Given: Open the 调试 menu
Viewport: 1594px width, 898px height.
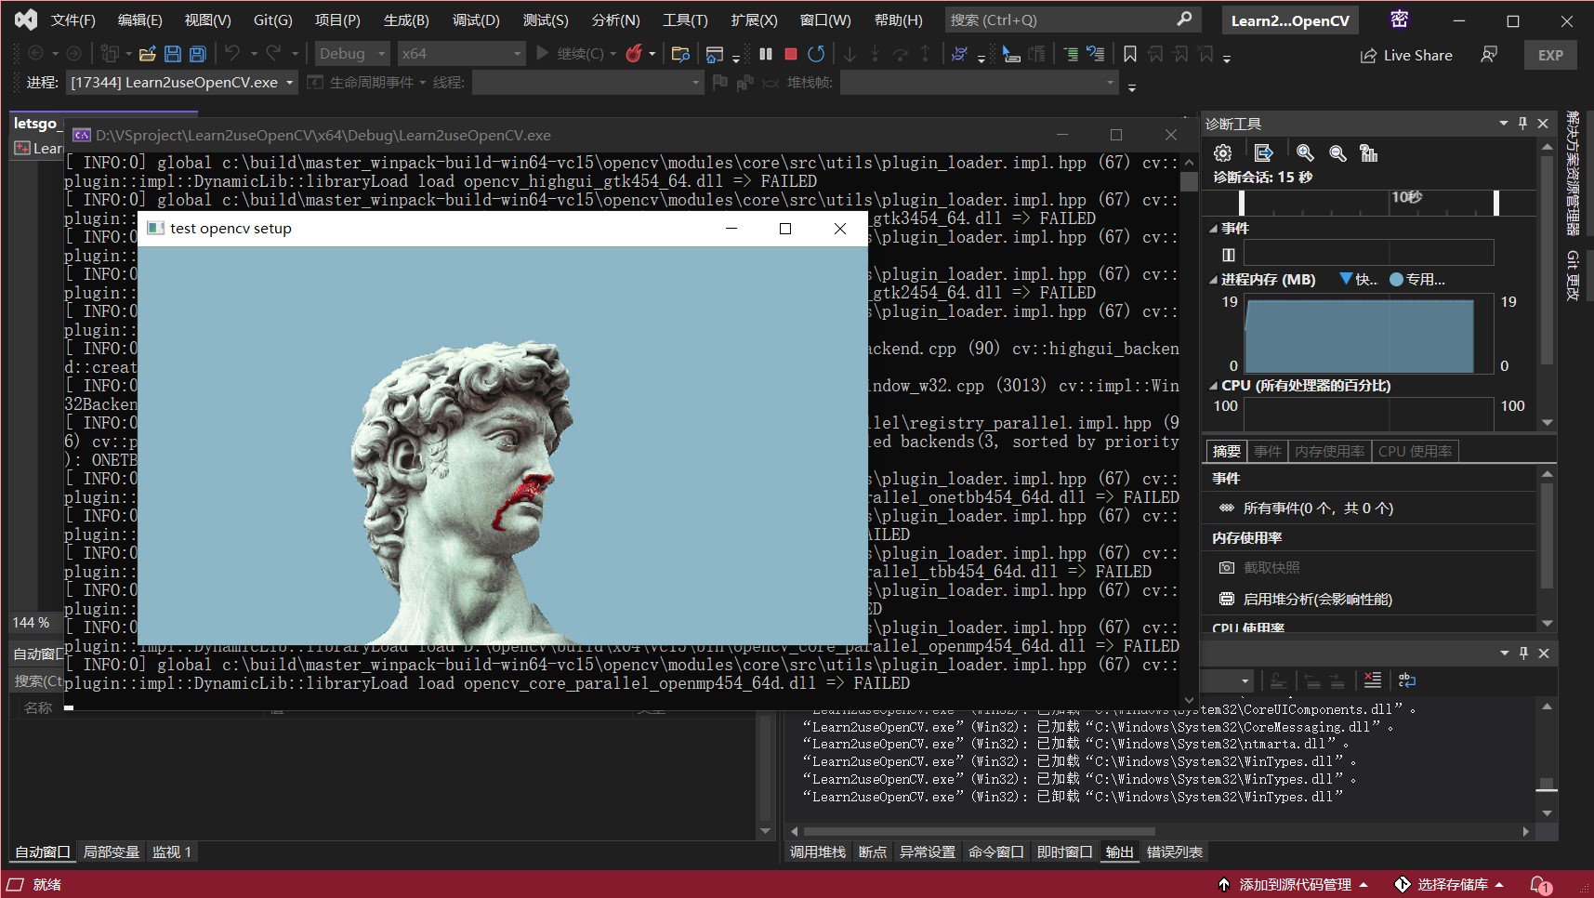Looking at the screenshot, I should (x=477, y=19).
